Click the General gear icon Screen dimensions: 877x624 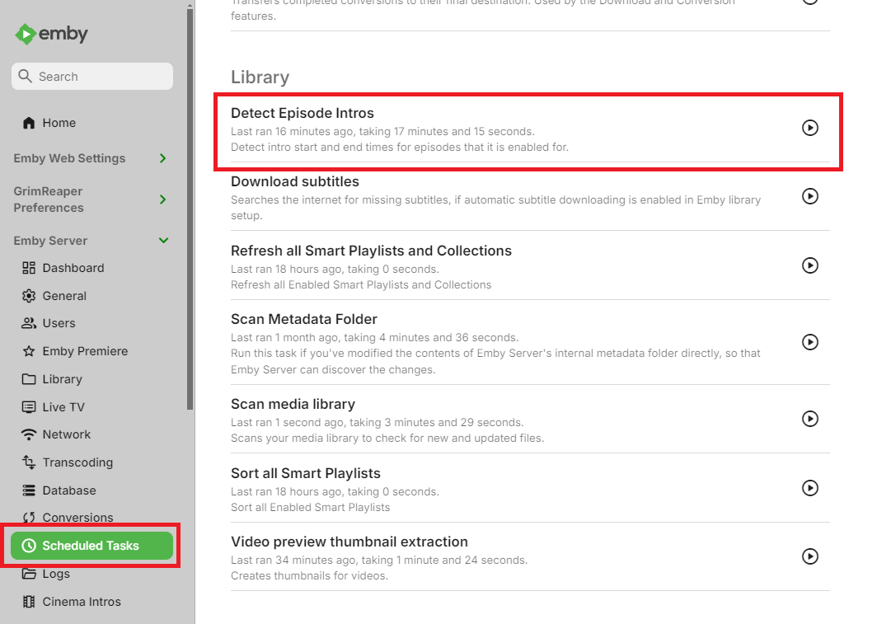(29, 296)
